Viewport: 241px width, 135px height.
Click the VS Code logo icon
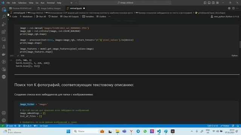click(x=3, y=3)
